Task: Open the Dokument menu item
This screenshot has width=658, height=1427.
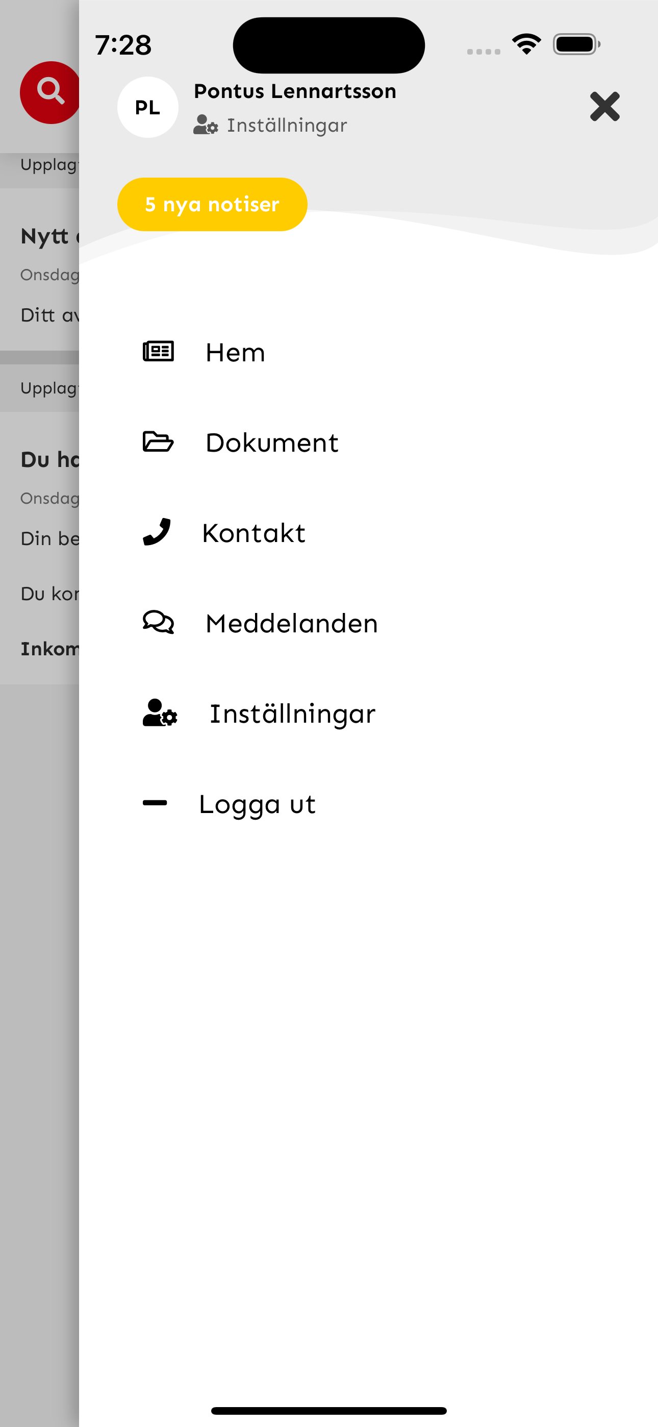Action: coord(272,442)
